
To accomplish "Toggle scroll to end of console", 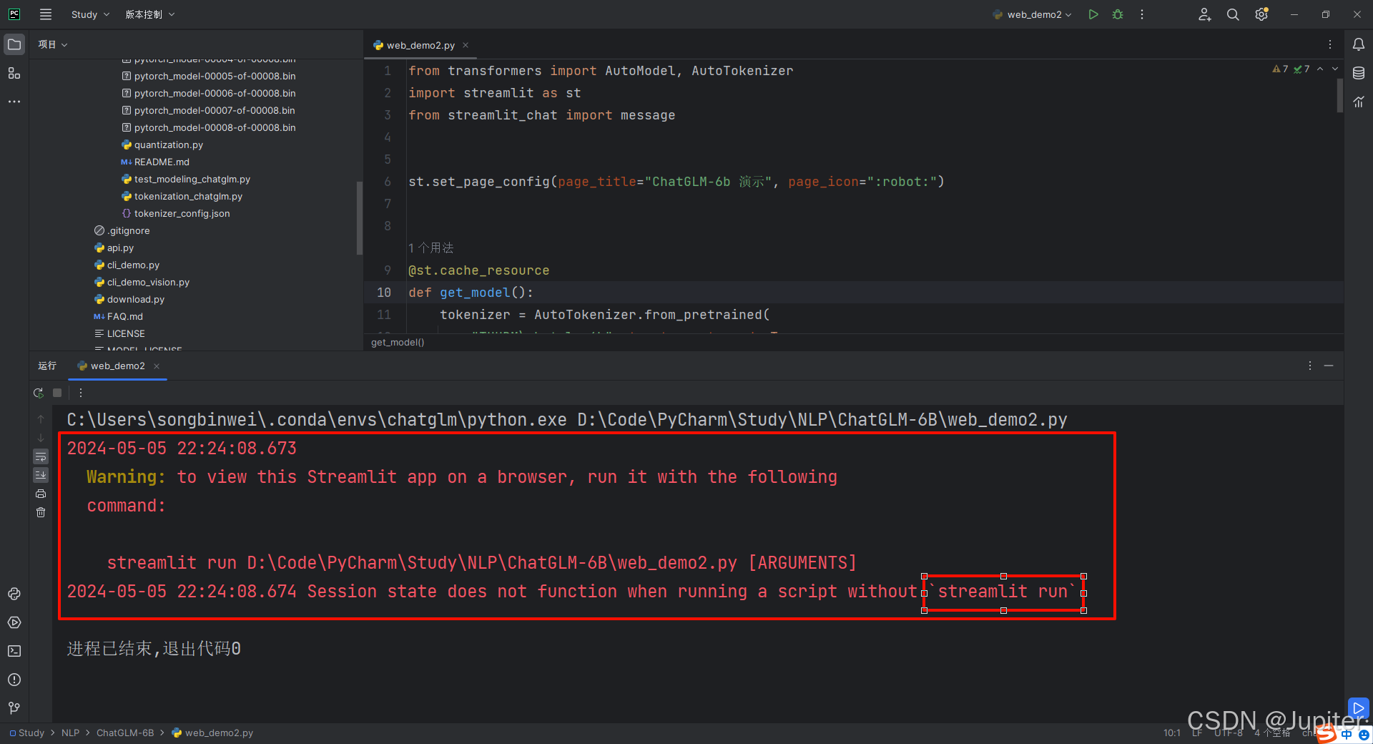I will point(41,475).
